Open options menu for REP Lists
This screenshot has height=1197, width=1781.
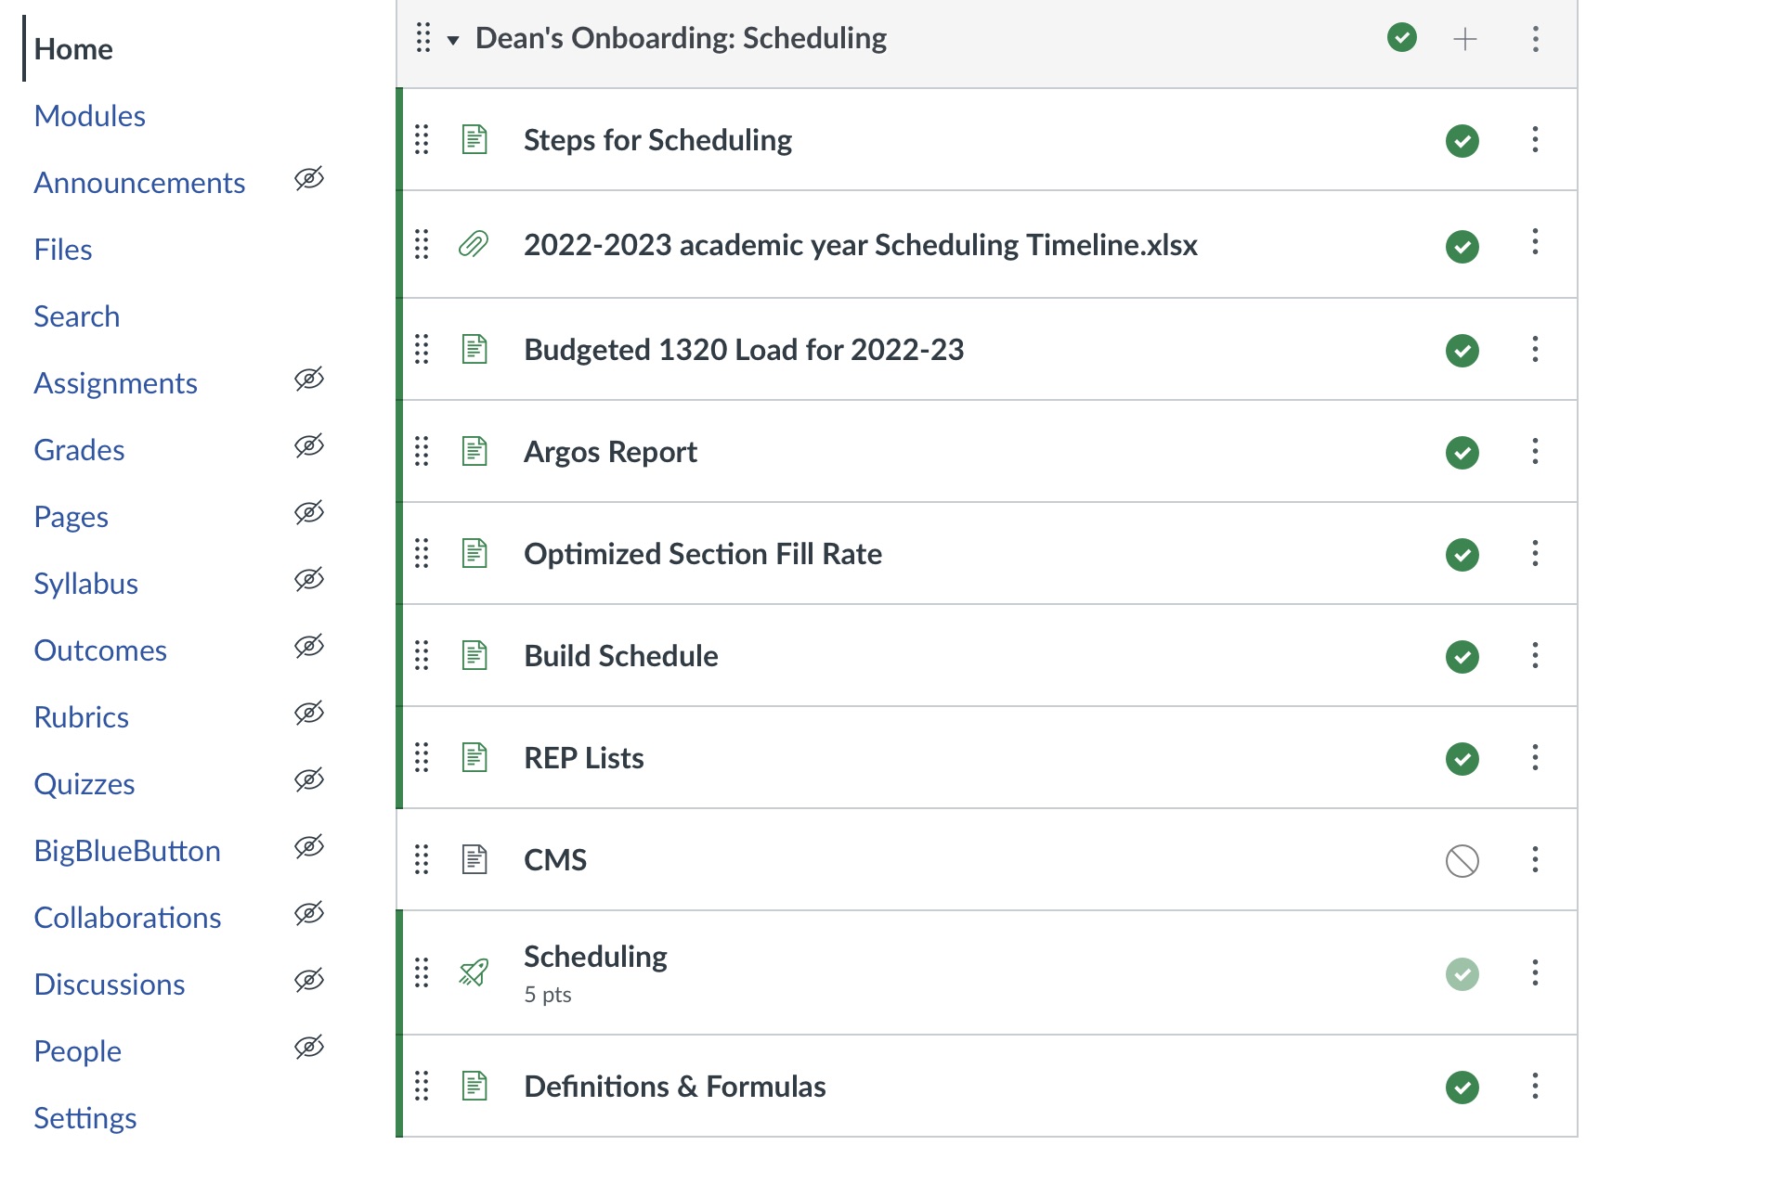(x=1535, y=758)
